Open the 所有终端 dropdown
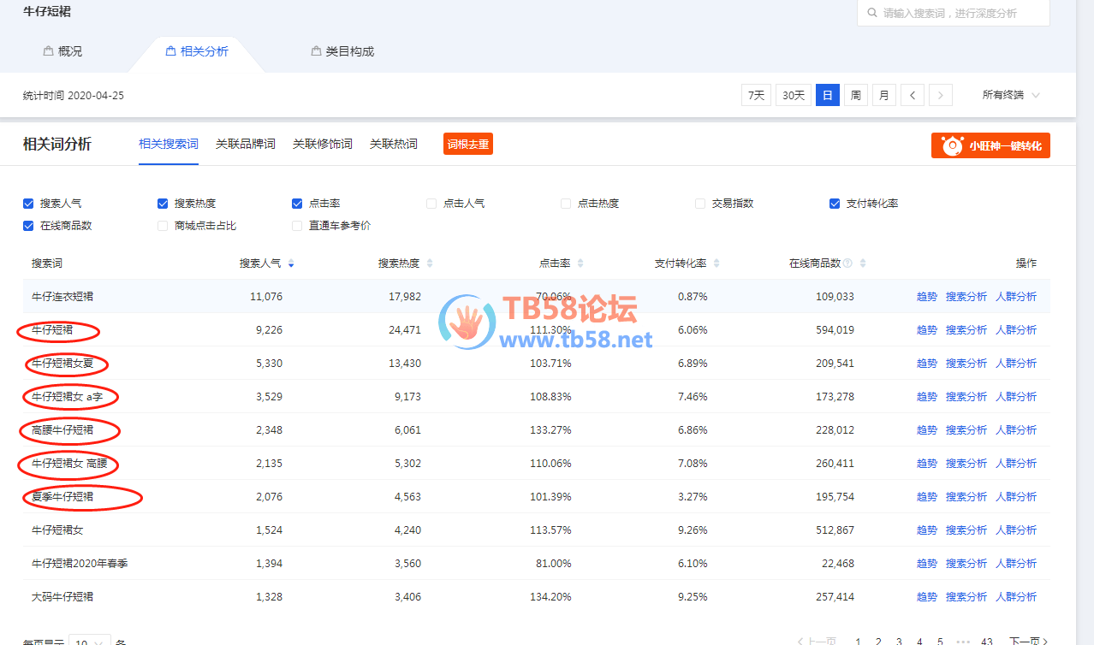The image size is (1094, 645). 1011,95
